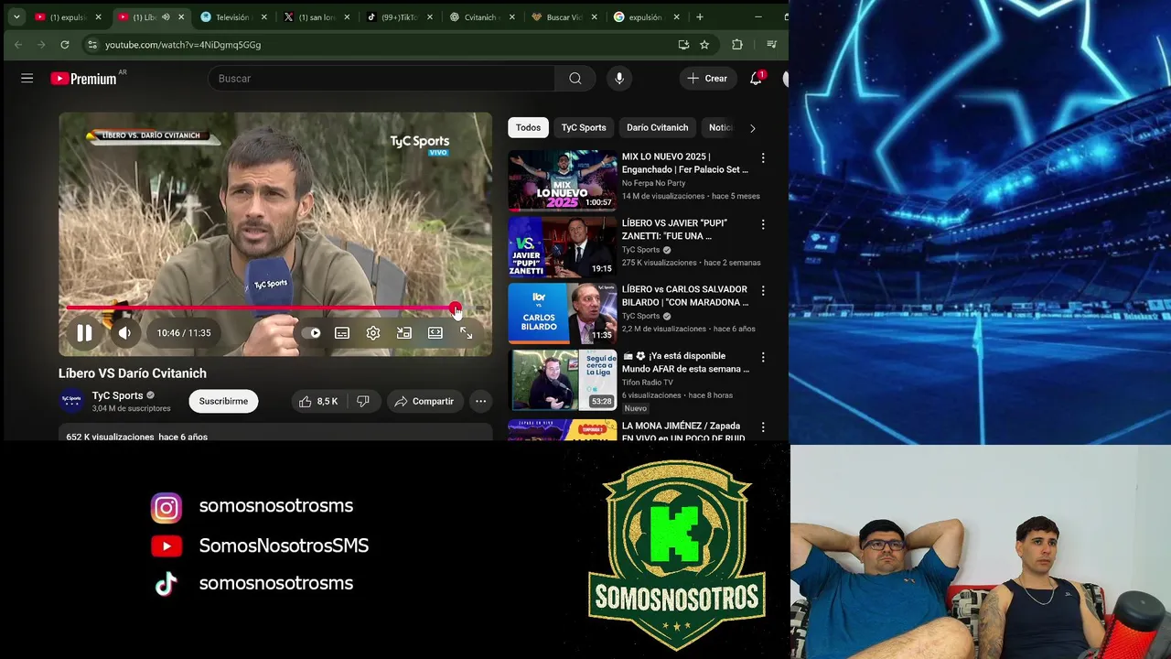Open the Crear menu
Image resolution: width=1171 pixels, height=659 pixels.
(707, 79)
